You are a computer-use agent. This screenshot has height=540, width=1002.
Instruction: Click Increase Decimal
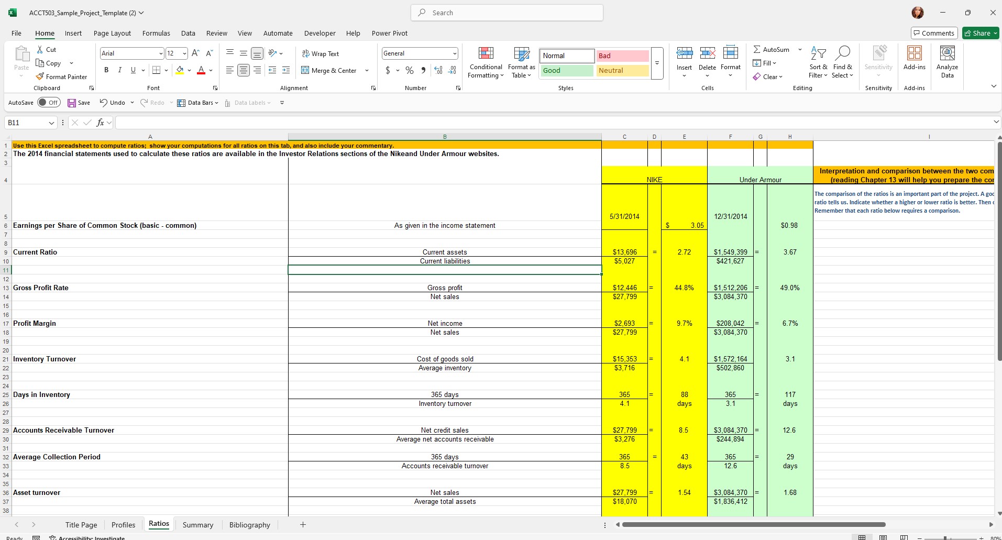pos(438,70)
